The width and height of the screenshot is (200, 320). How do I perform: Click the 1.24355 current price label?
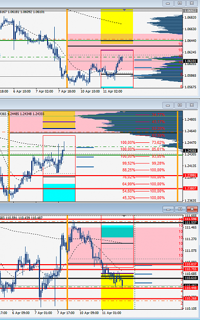point(190,151)
